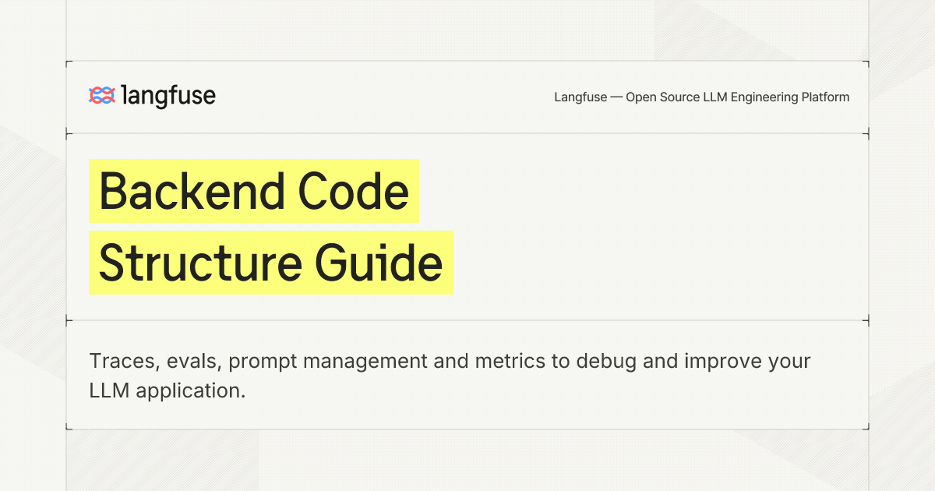
Task: Collapse the subtitle section at the bottom
Action: click(x=467, y=374)
